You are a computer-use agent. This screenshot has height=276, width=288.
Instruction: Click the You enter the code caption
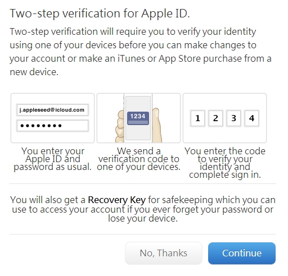click(225, 163)
